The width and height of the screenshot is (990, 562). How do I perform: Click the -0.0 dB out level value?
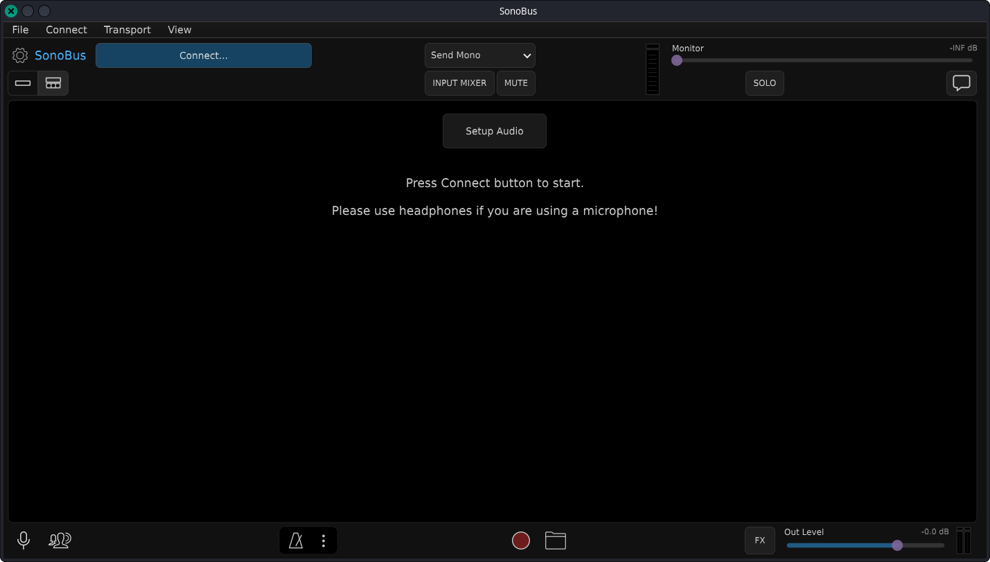point(935,532)
